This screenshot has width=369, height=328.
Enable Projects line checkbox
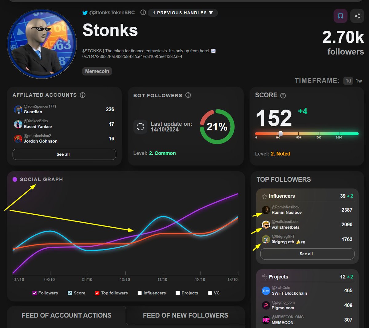tap(178, 293)
